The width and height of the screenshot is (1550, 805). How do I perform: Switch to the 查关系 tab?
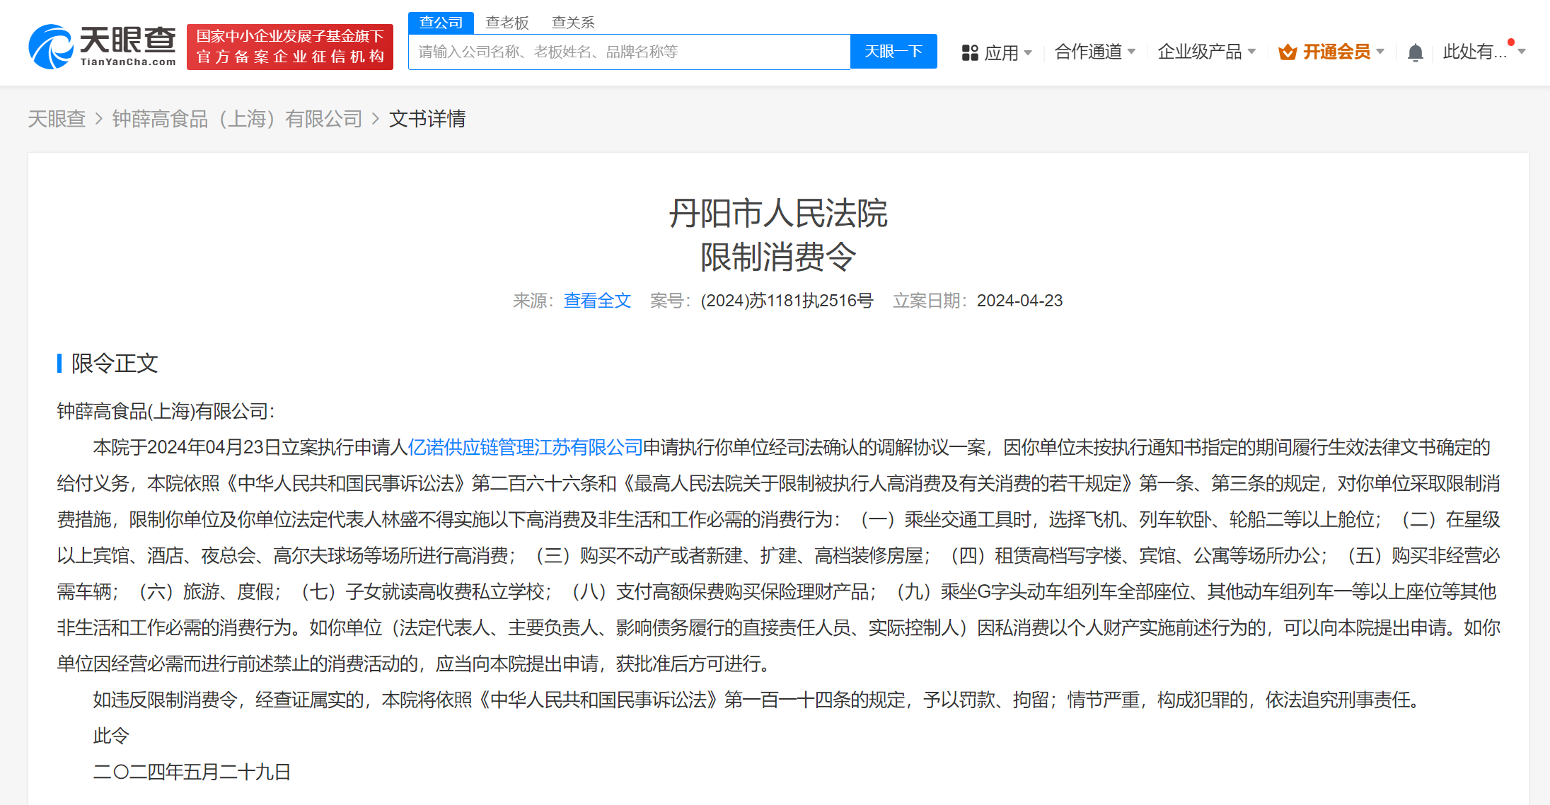click(572, 22)
